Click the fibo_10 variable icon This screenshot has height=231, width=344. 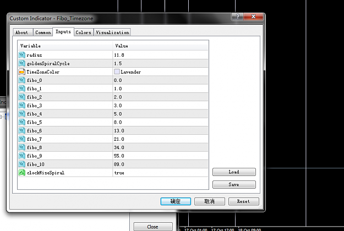pos(21,164)
